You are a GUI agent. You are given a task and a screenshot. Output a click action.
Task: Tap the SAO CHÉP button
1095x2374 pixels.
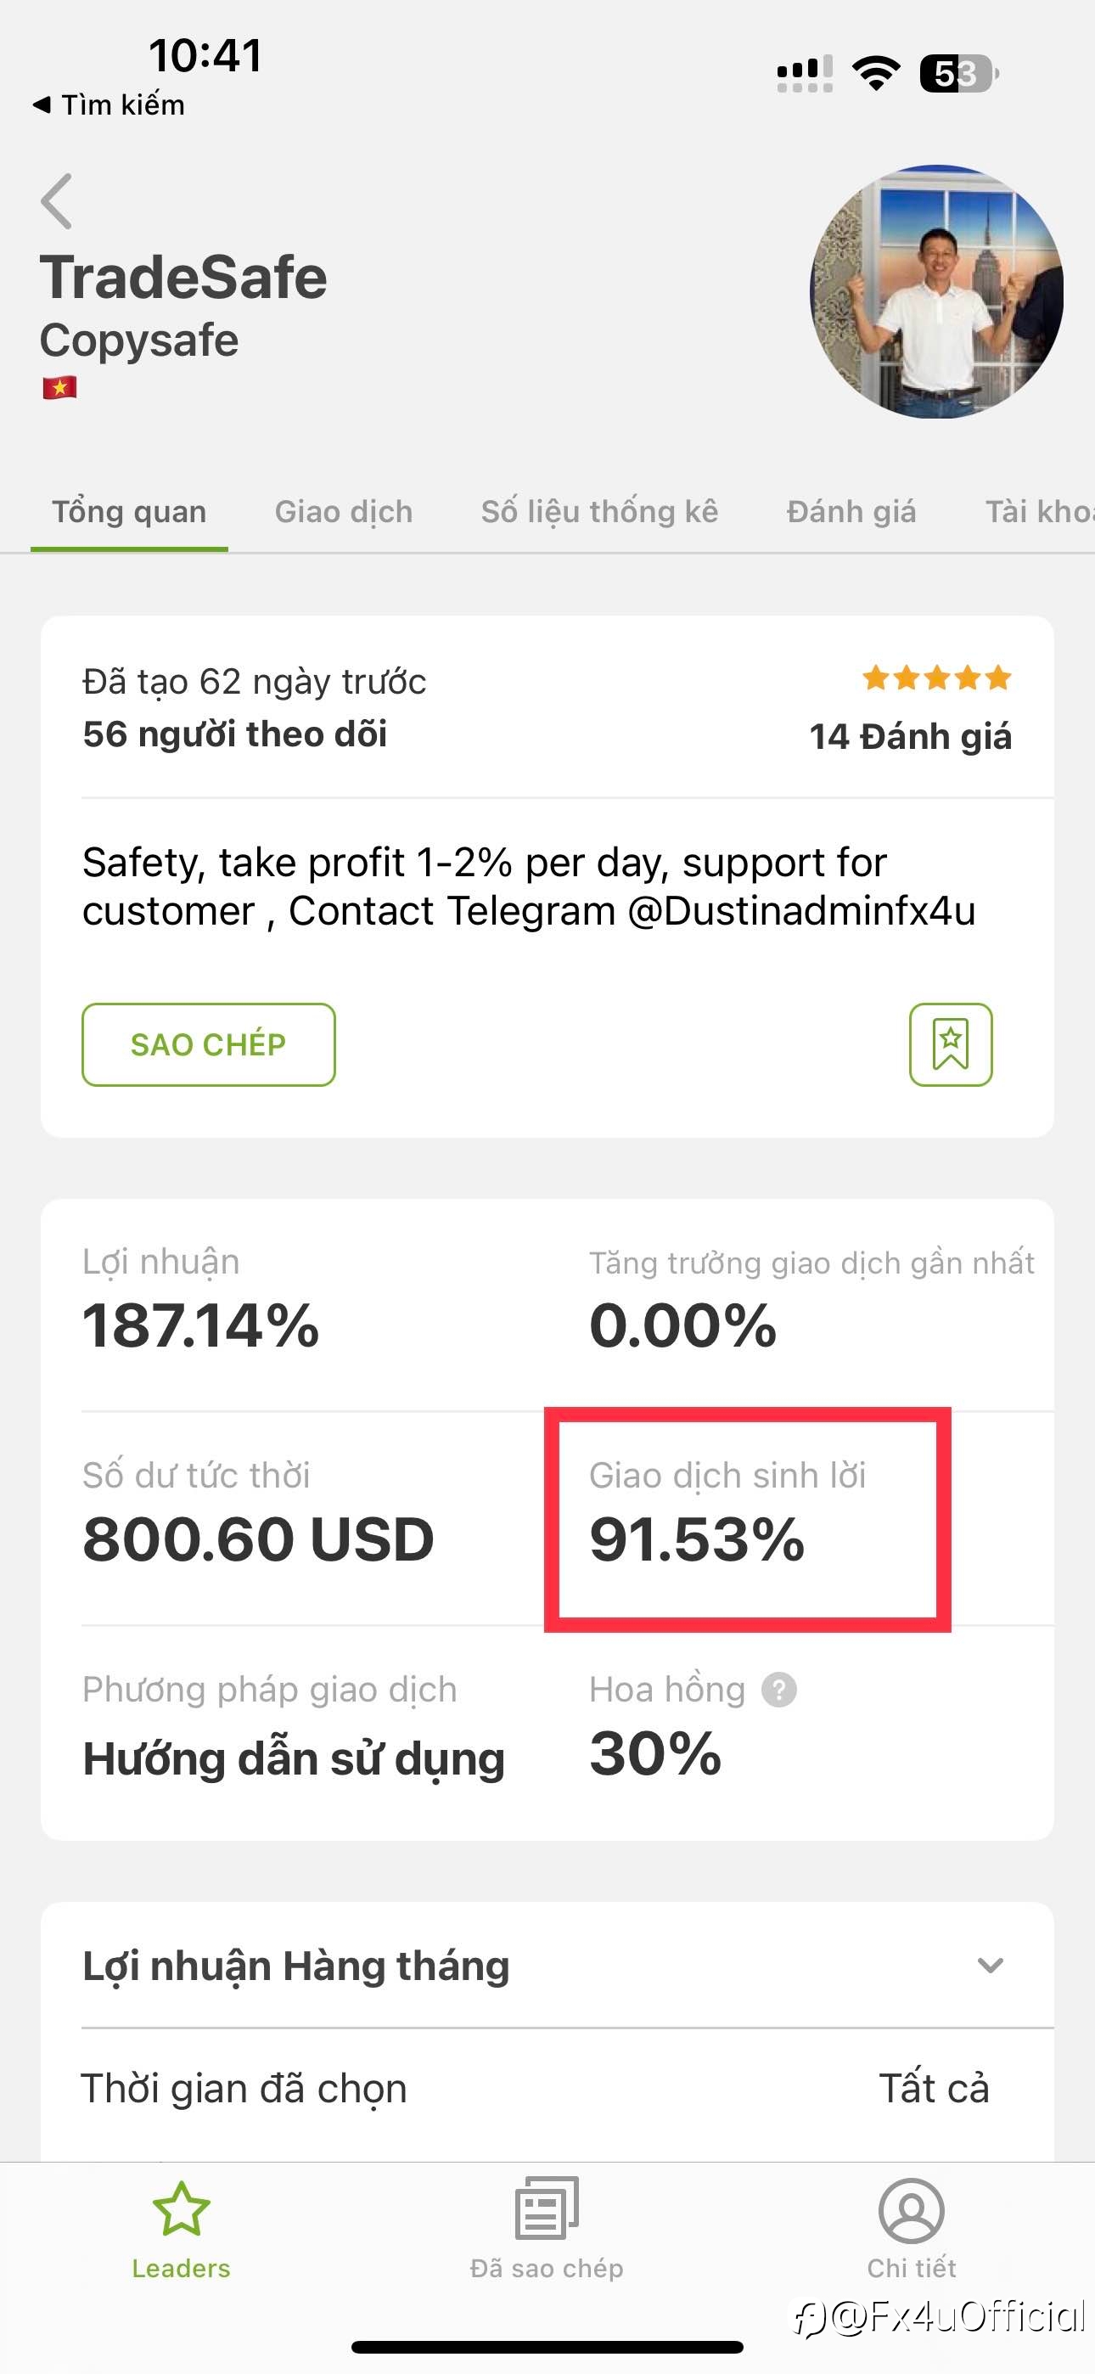coord(208,1044)
